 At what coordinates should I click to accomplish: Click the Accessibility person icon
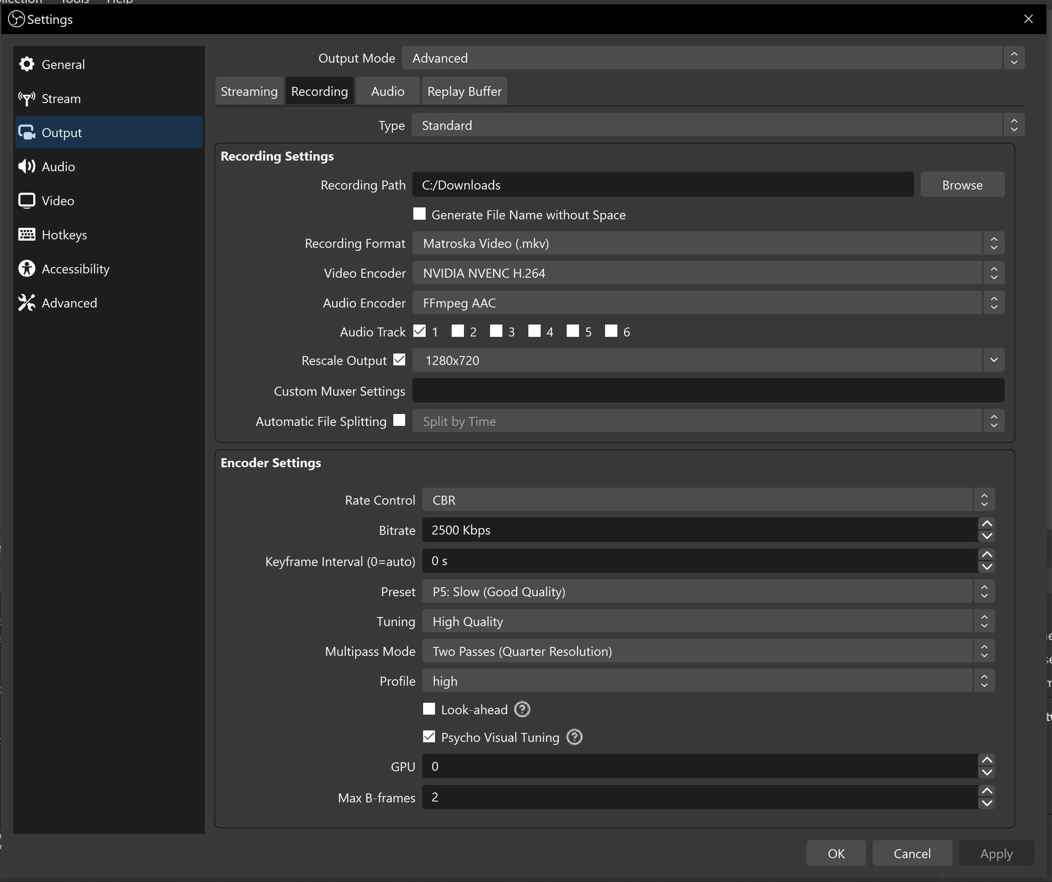tap(26, 268)
